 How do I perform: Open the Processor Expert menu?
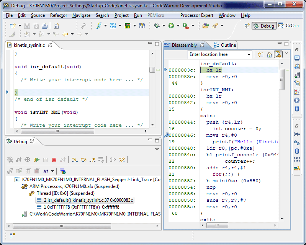click(197, 15)
